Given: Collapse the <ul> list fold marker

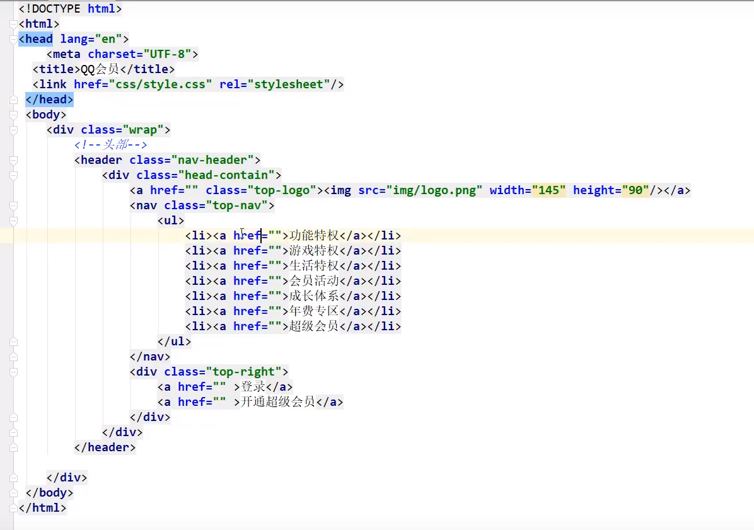Looking at the screenshot, I should coord(13,221).
